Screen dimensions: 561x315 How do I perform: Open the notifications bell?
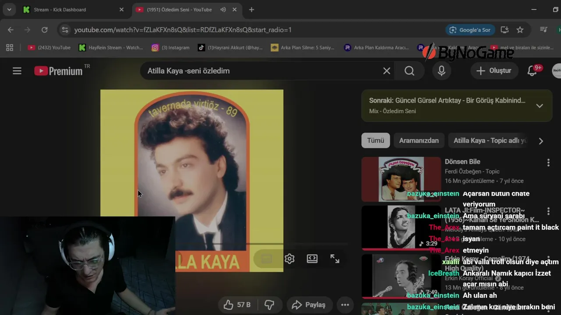click(x=532, y=71)
